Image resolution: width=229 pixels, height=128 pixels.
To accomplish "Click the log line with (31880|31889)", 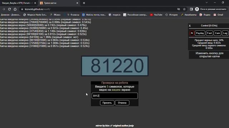I will [45, 46].
